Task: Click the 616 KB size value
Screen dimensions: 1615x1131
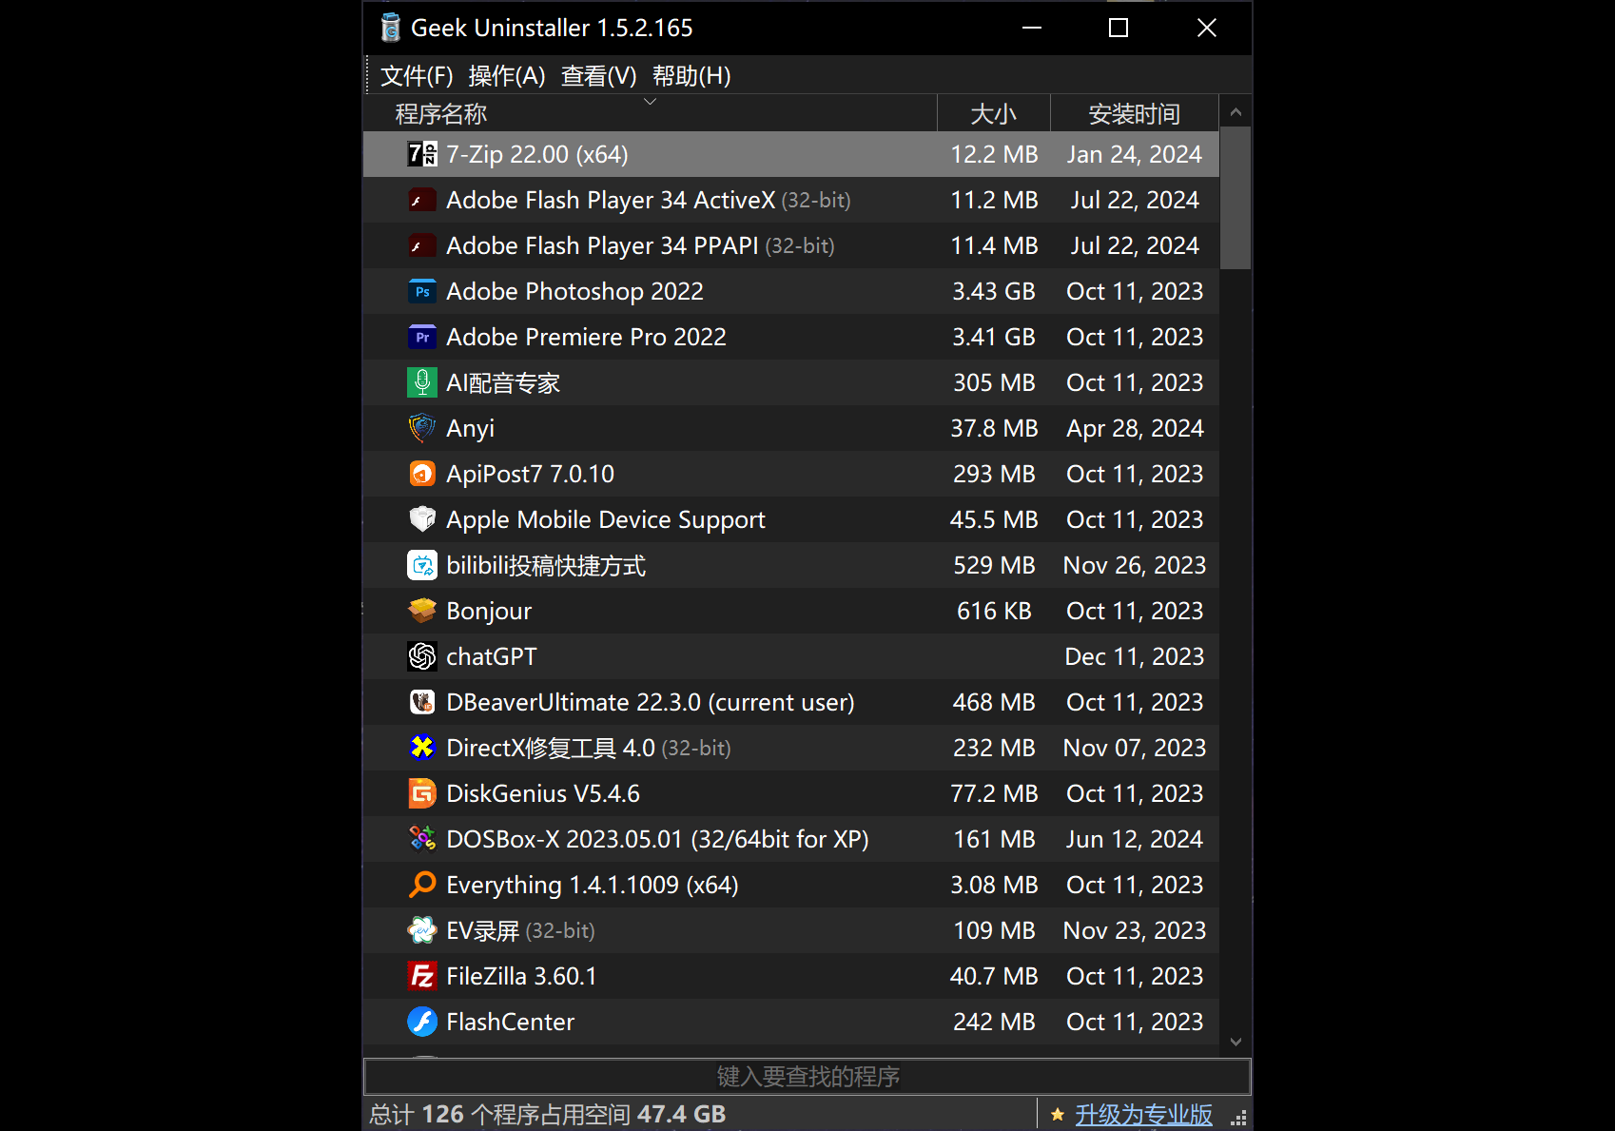Action: click(x=994, y=611)
